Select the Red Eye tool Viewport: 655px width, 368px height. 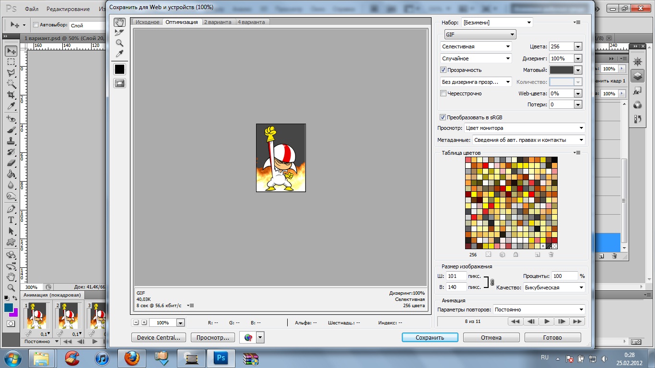tap(11, 119)
